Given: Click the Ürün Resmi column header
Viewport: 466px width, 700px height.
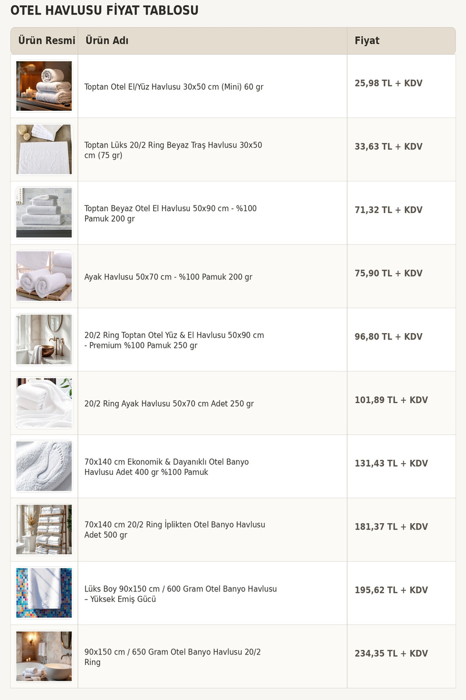Looking at the screenshot, I should [47, 41].
